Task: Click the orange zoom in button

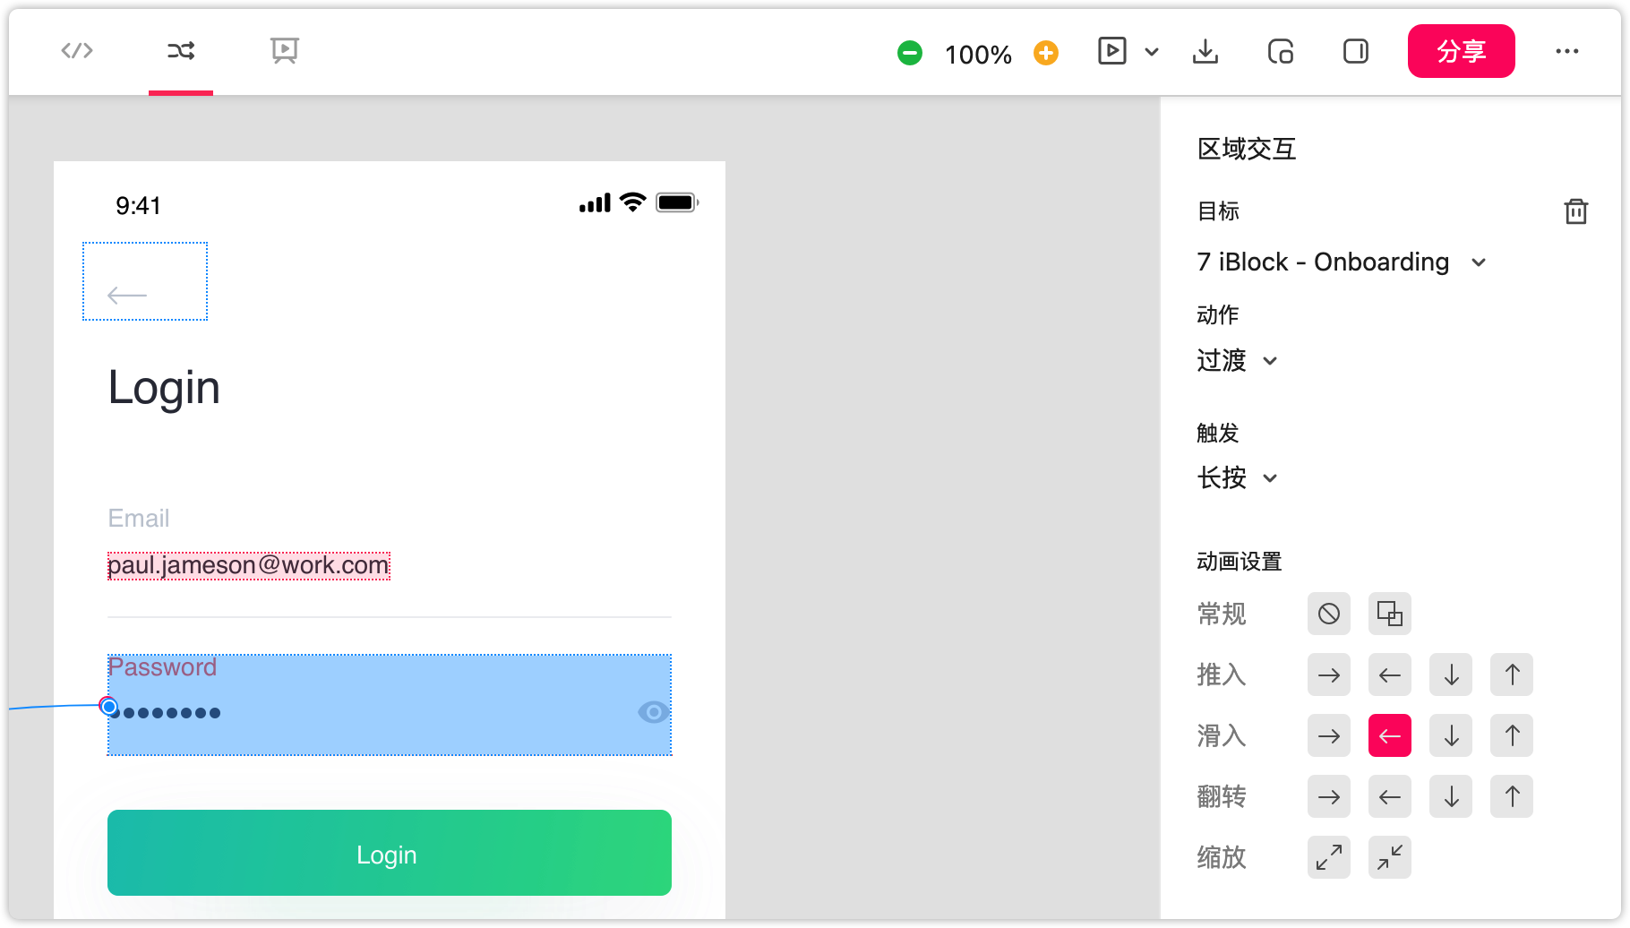Action: (1045, 53)
